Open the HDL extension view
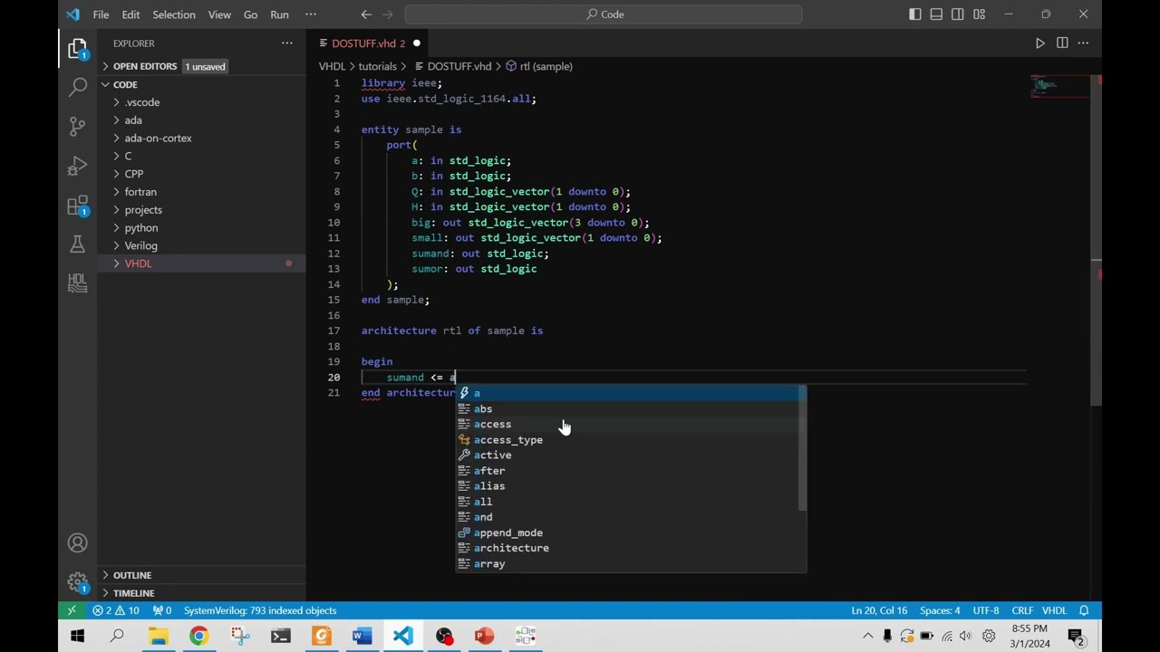 click(x=78, y=283)
